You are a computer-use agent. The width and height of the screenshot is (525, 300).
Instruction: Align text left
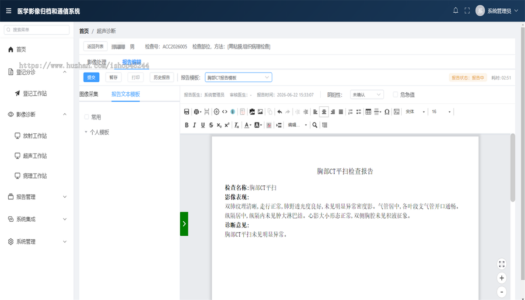[315, 112]
